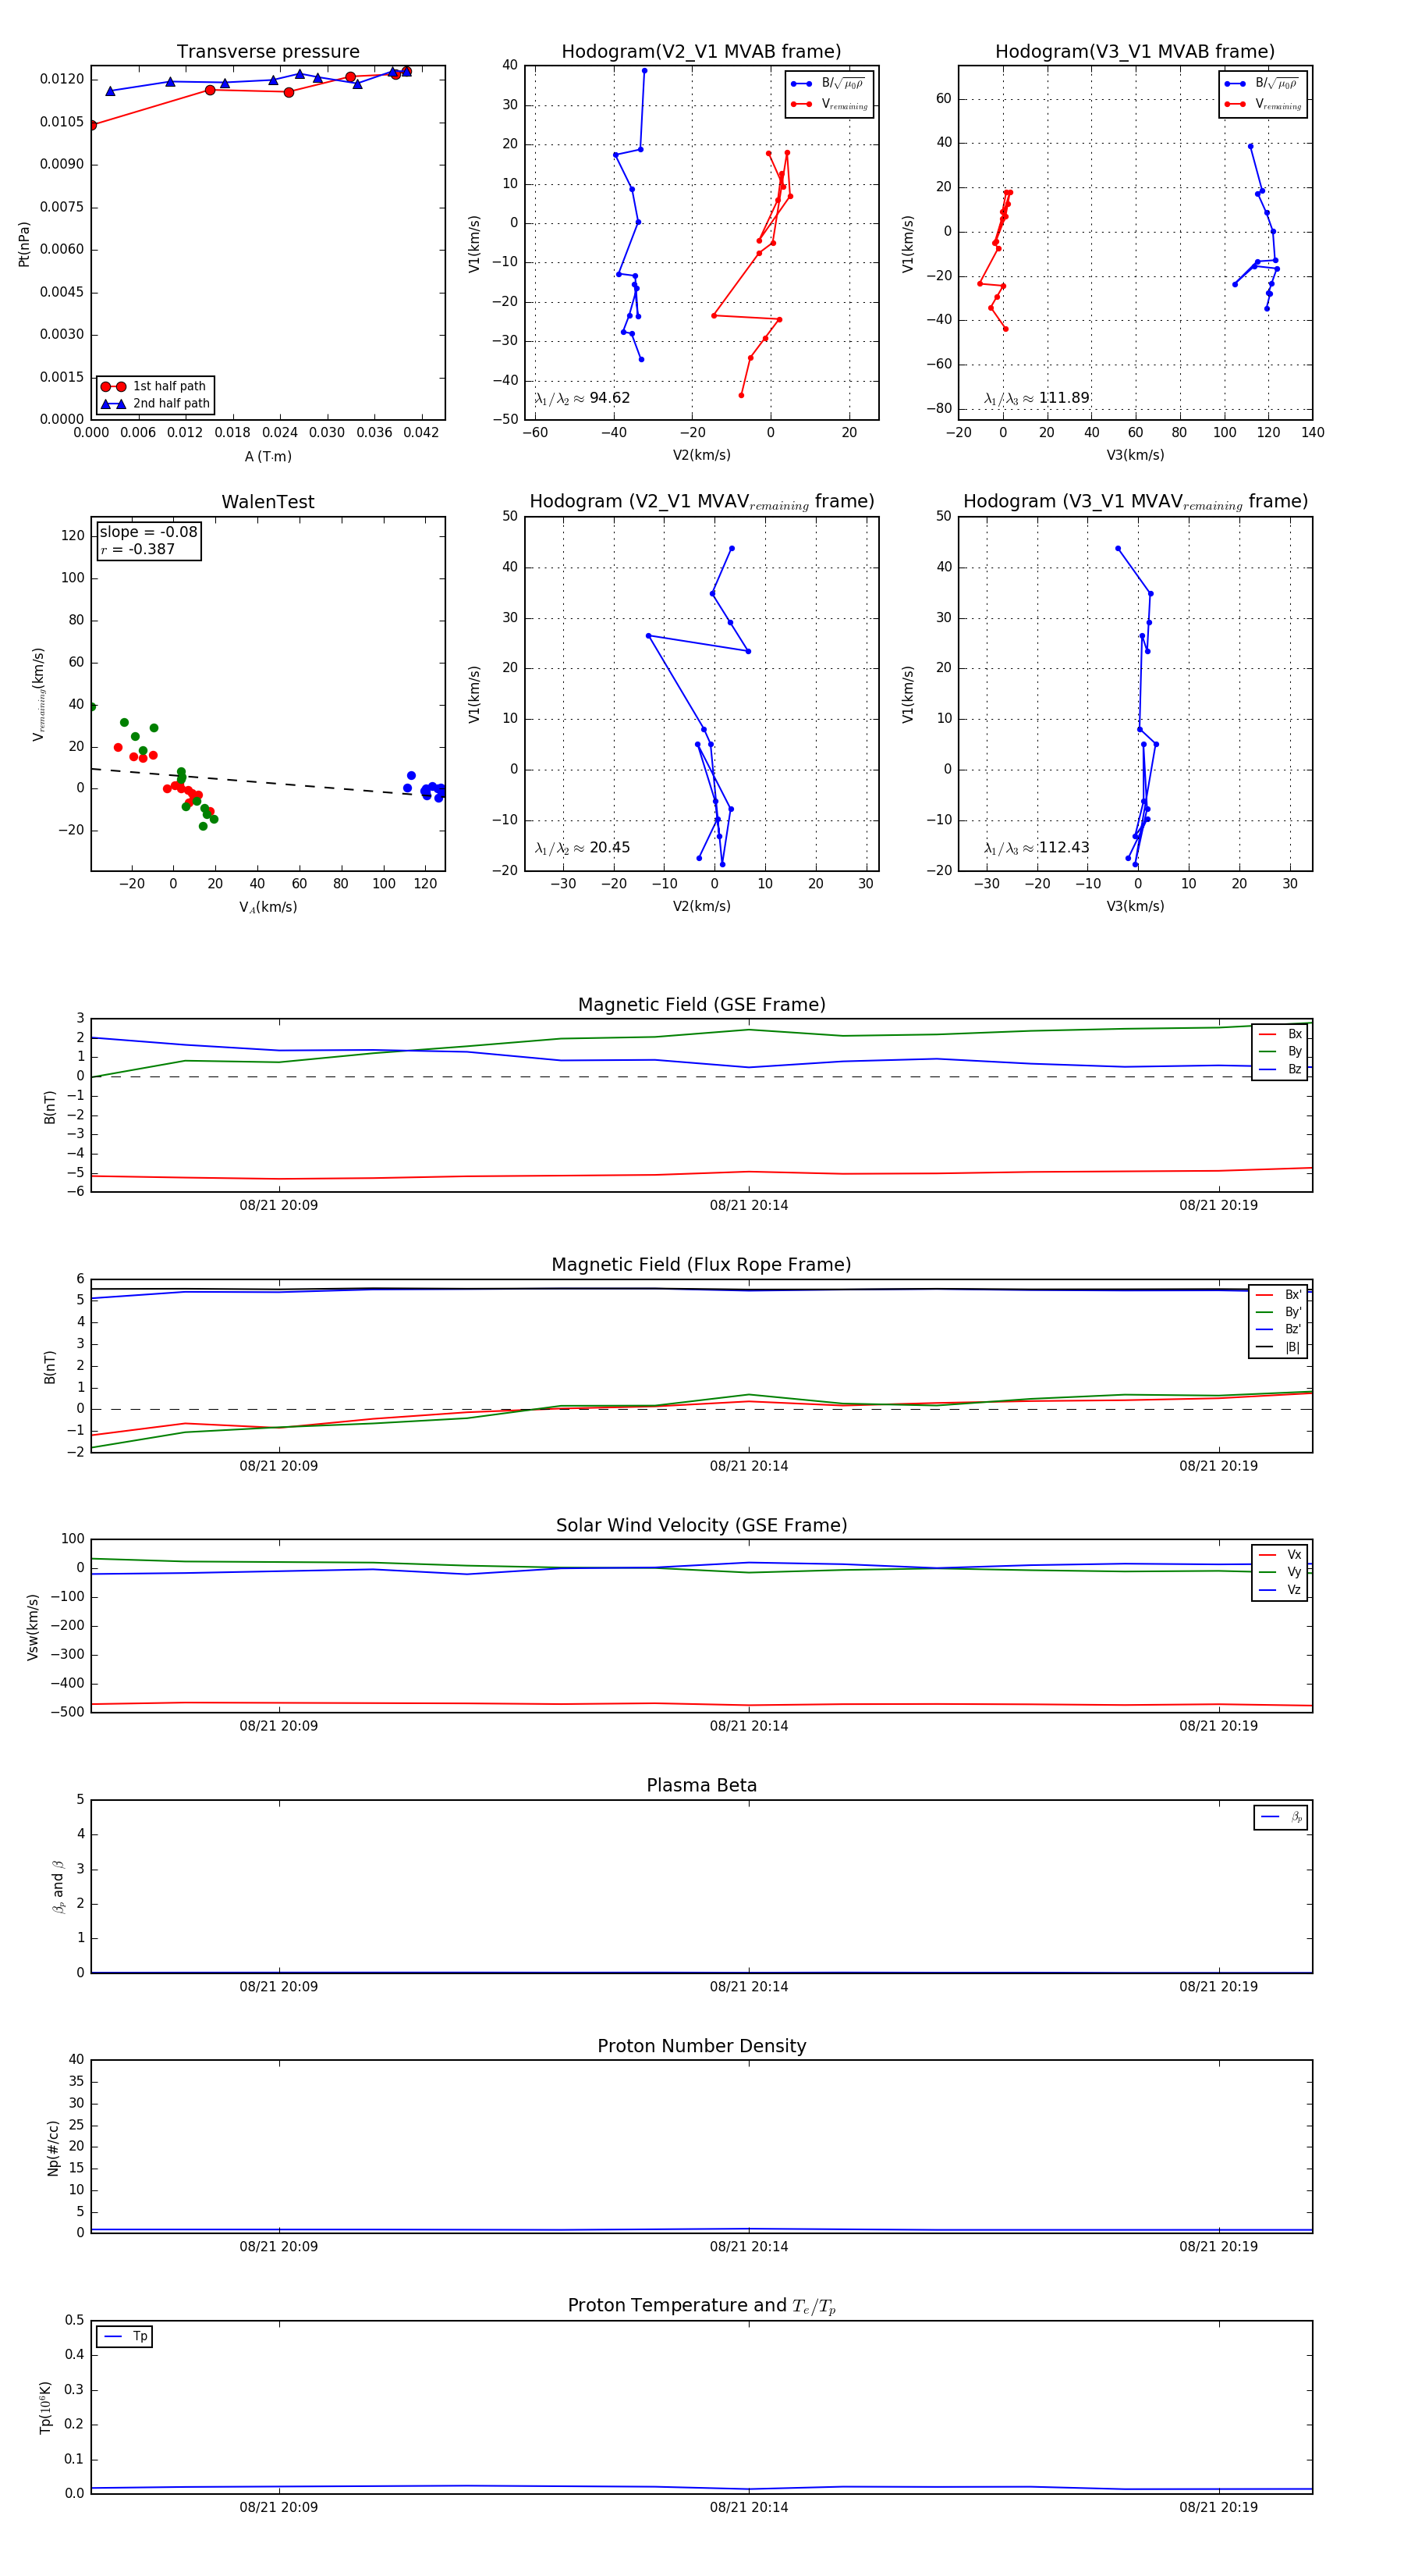This screenshot has width=1404, height=2576.
Task: Select the By' legend entry in flux rope plot
Action: click(x=1278, y=1312)
